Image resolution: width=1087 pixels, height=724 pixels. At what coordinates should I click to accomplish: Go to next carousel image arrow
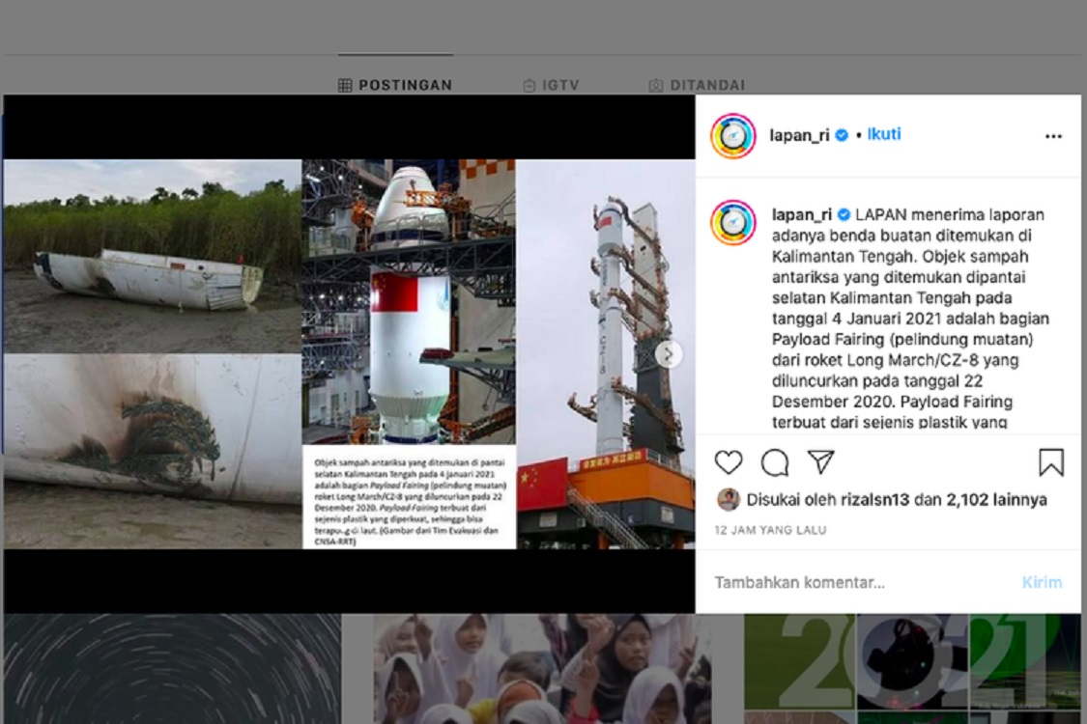coord(668,354)
